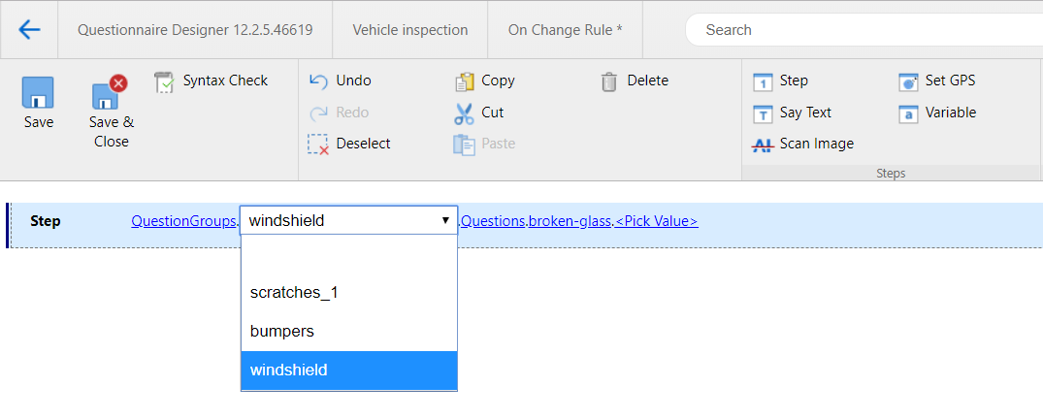
Task: Undo the last action
Action: 341,81
